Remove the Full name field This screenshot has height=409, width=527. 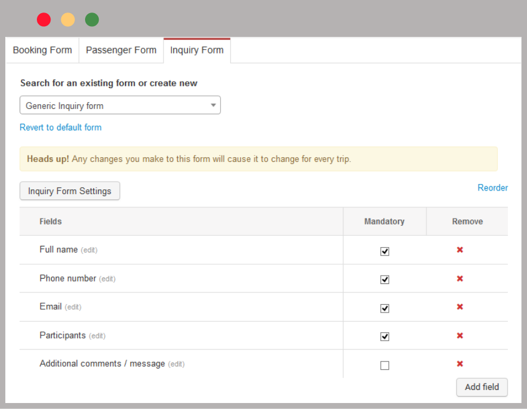tap(460, 250)
